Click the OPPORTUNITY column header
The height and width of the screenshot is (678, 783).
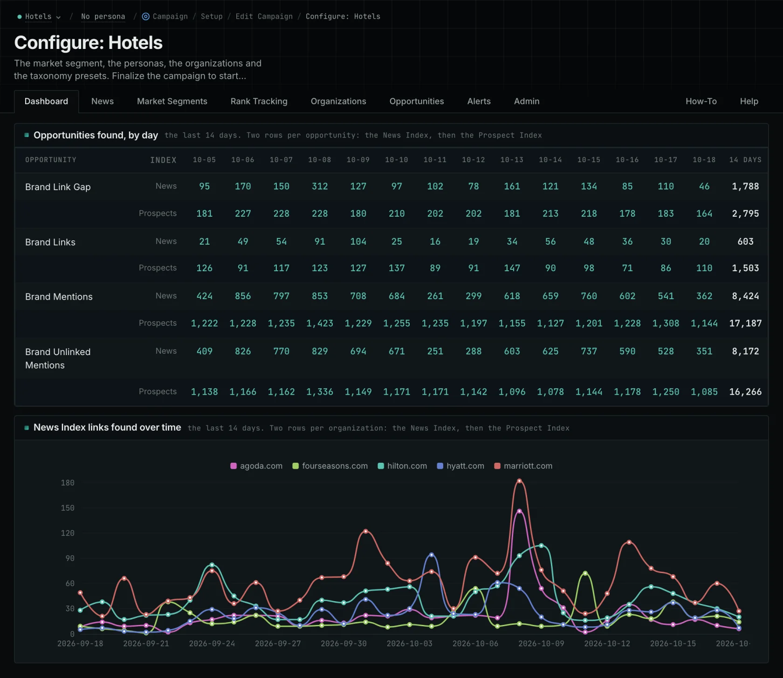tap(51, 160)
